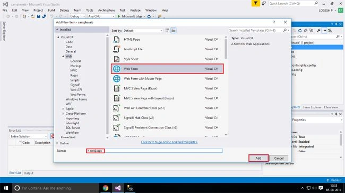Select MVC in the category tree

pyautogui.click(x=74, y=71)
